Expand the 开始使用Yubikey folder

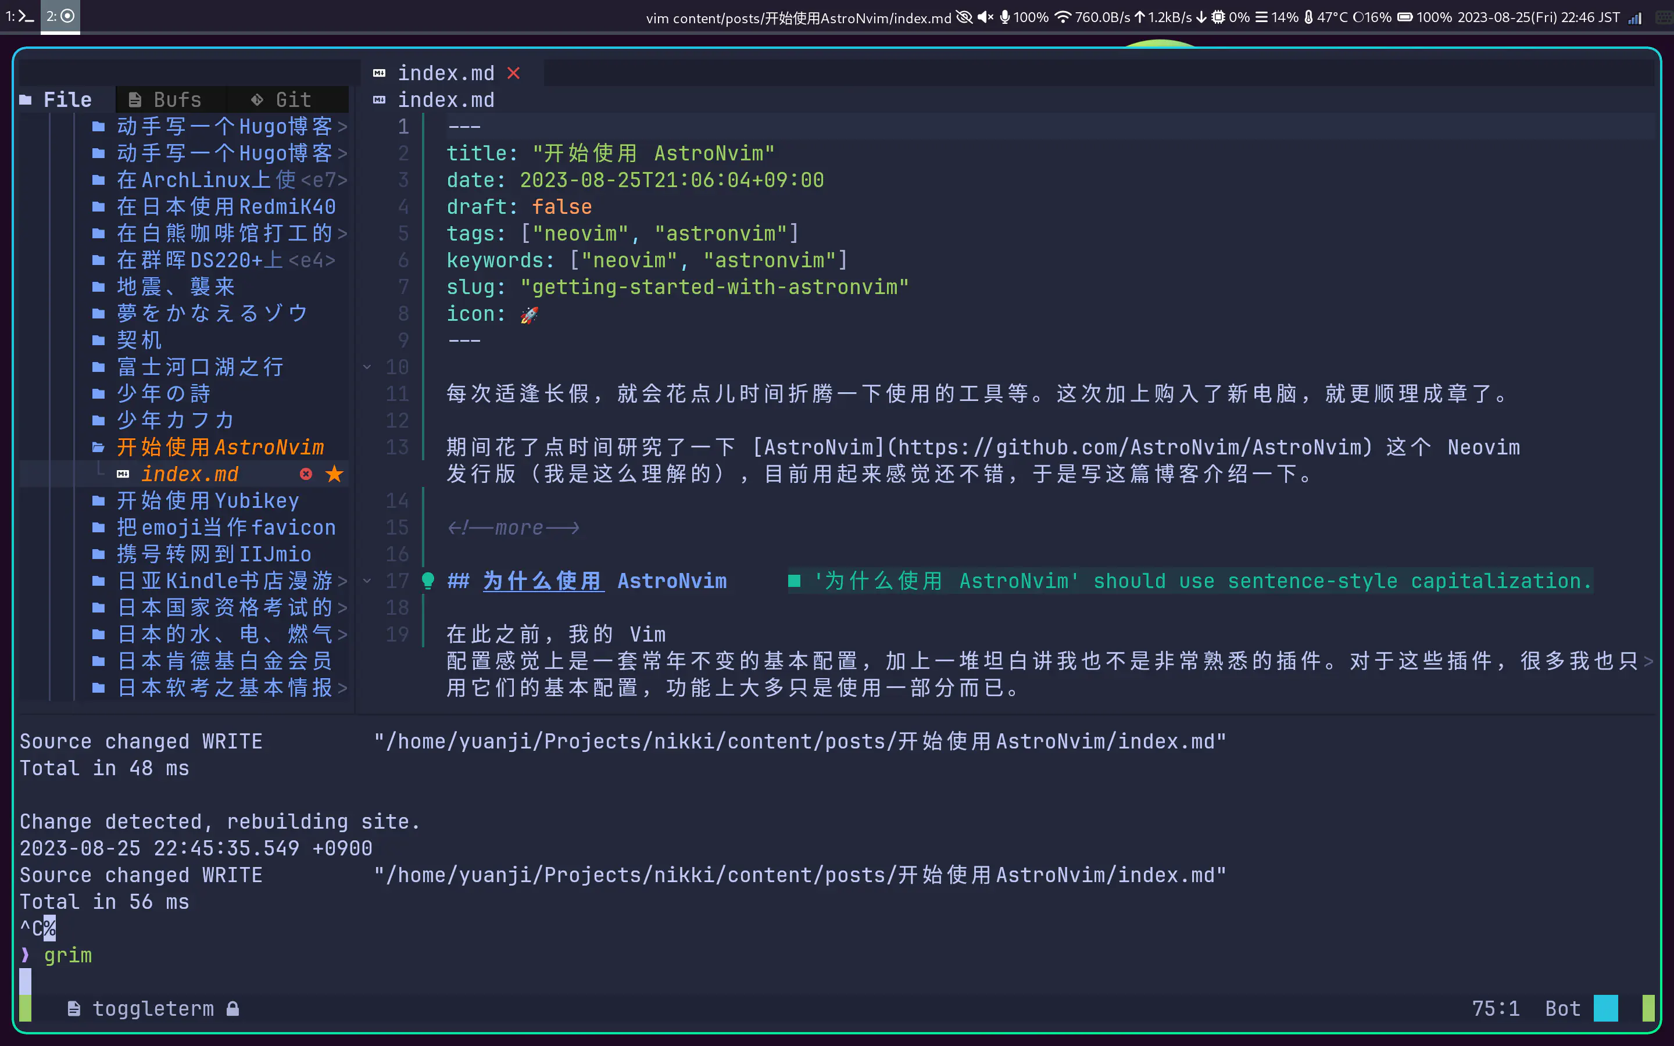pos(208,501)
